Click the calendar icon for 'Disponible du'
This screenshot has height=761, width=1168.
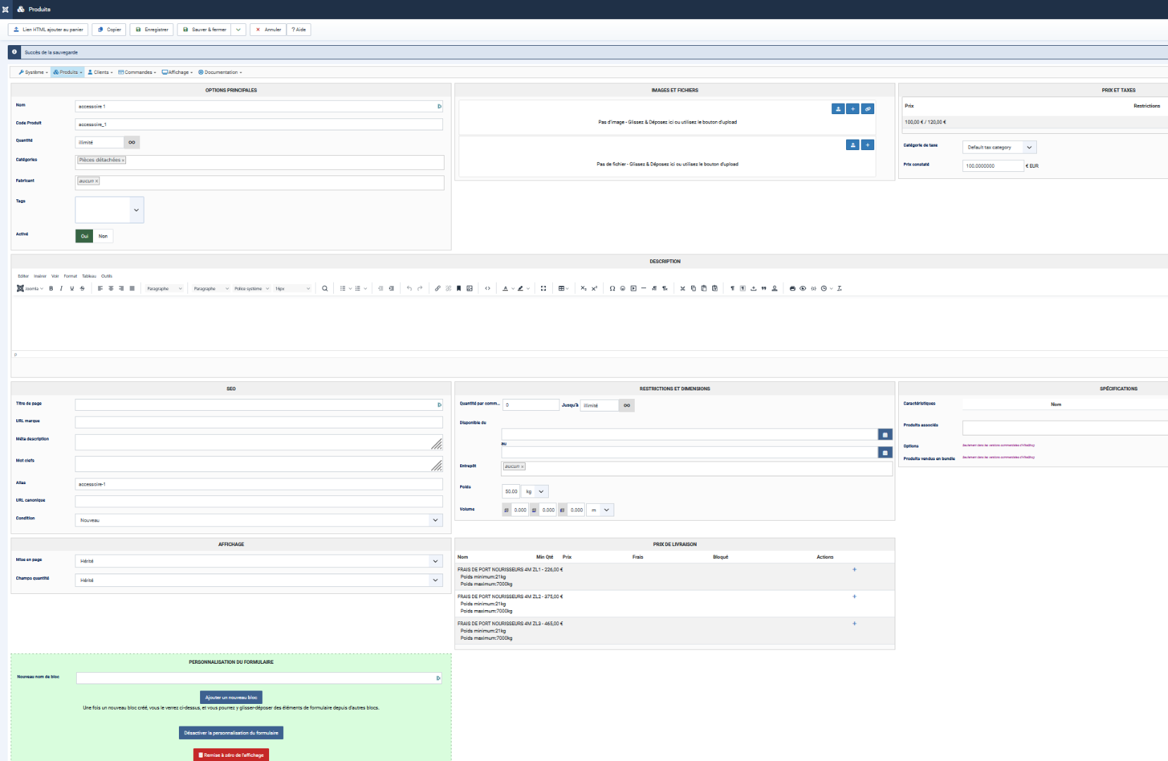click(885, 435)
